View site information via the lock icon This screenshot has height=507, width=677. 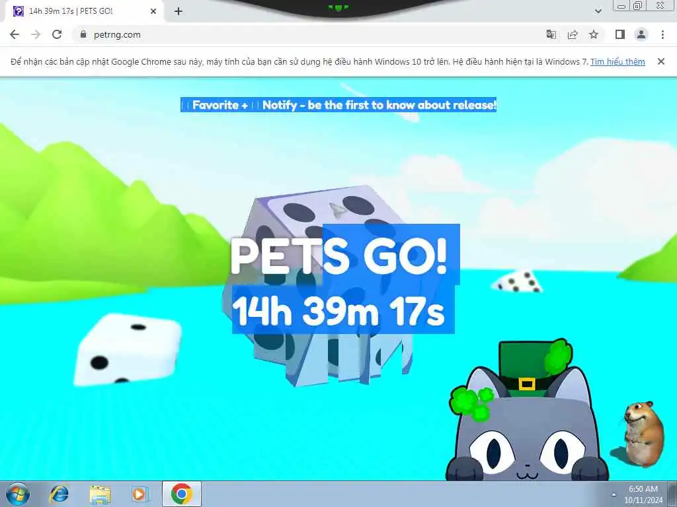(83, 34)
